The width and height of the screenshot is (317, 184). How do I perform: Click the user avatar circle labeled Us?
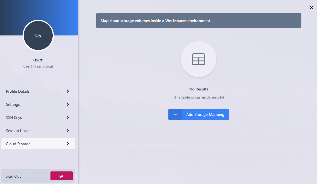[38, 35]
